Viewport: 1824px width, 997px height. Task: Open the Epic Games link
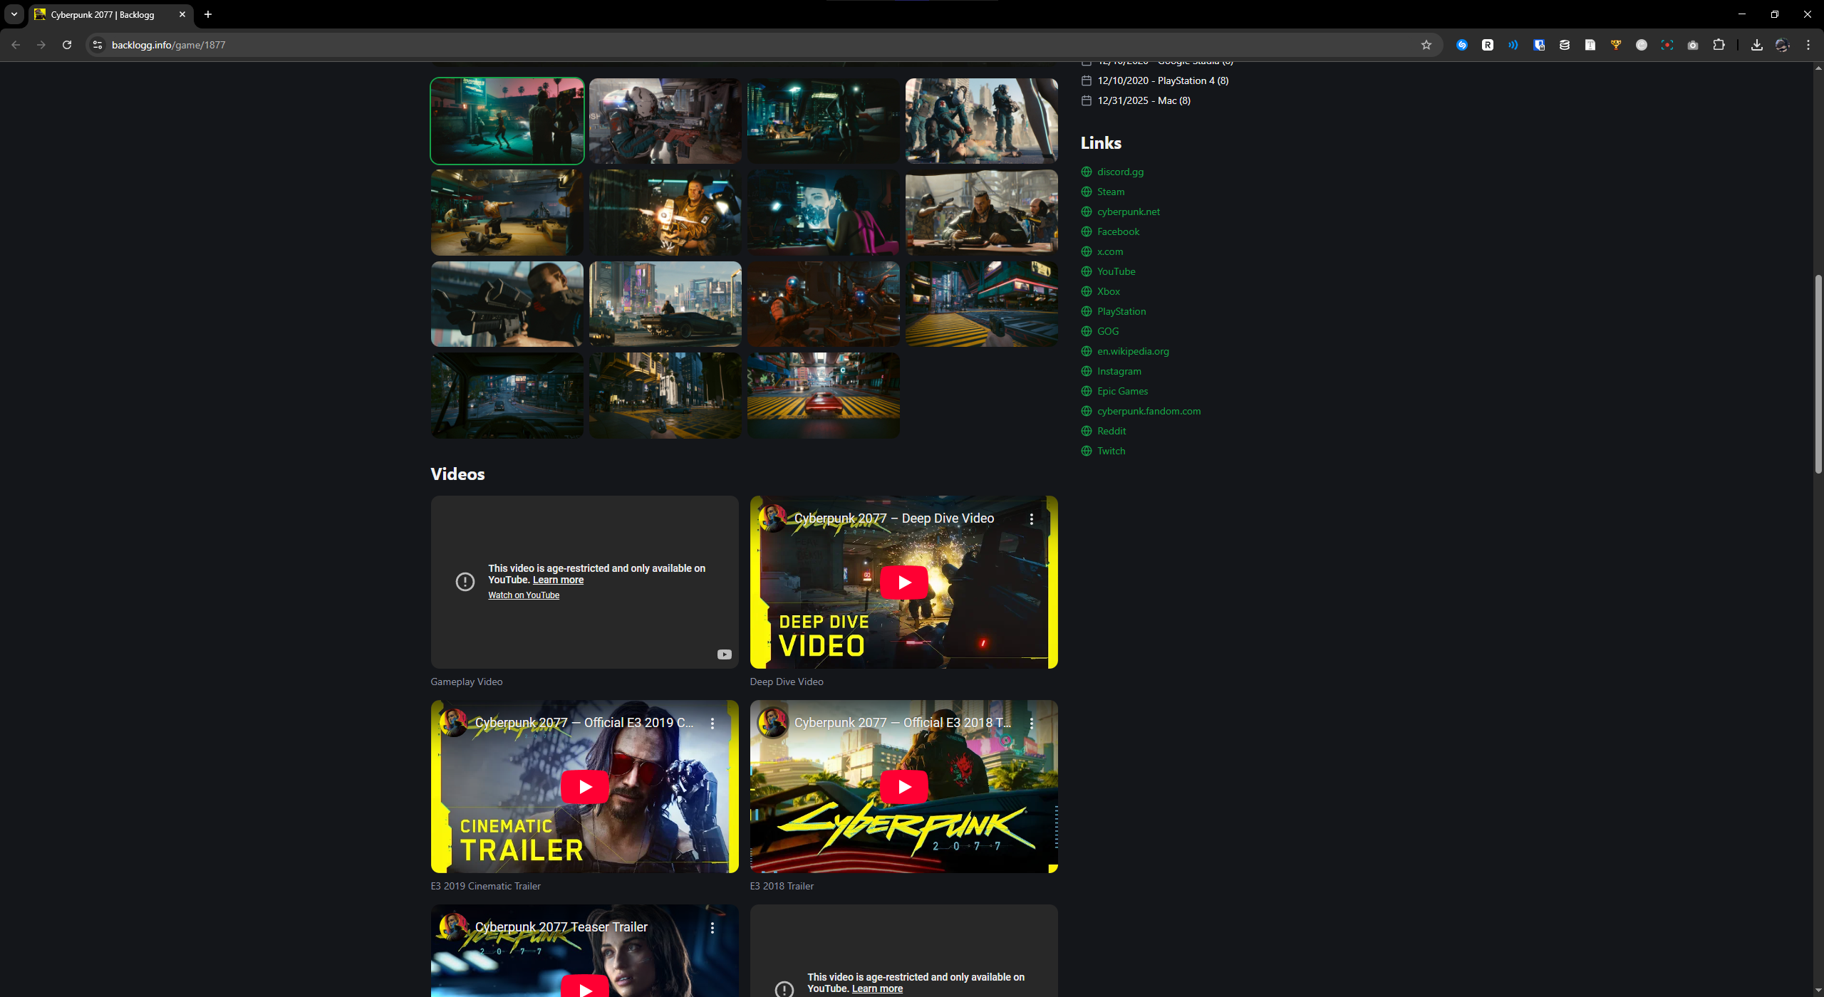(x=1123, y=391)
